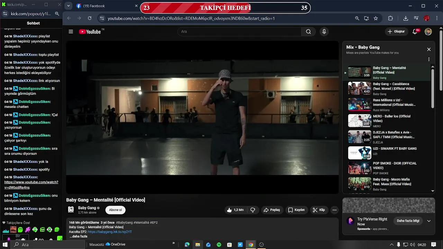This screenshot has width=443, height=249.
Task: Play POP SMOKE - DIOR video
Action: point(387,168)
